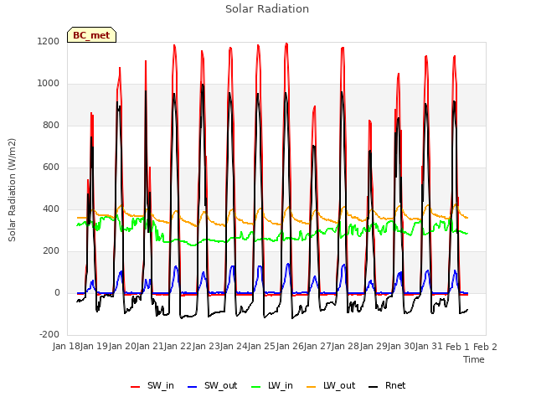Viewport: 536px width, 402px height.
Task: Click the 400 y-axis tick label
Action: click(x=51, y=209)
